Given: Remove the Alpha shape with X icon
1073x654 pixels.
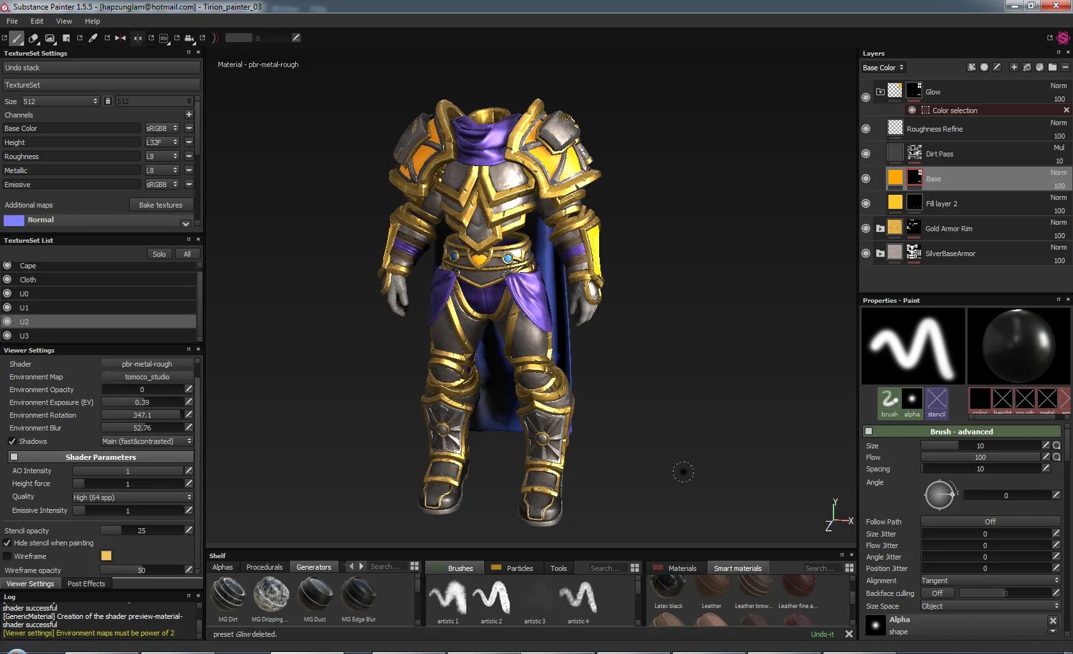Looking at the screenshot, I should tap(1053, 620).
